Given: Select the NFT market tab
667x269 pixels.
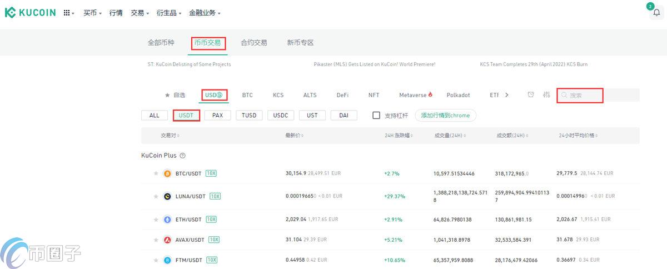Looking at the screenshot, I should click(x=374, y=95).
